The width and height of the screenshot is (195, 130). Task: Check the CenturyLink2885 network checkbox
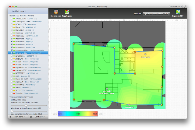(x=12, y=21)
